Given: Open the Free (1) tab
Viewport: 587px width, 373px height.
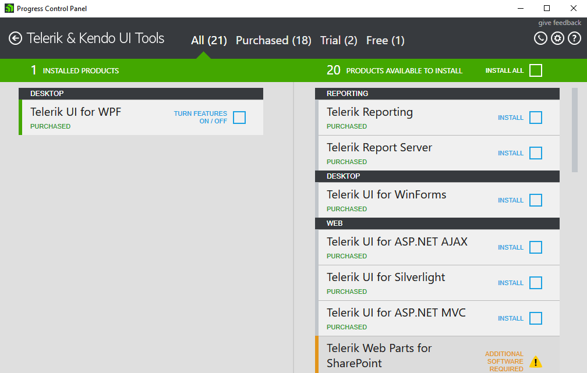Looking at the screenshot, I should (x=385, y=40).
